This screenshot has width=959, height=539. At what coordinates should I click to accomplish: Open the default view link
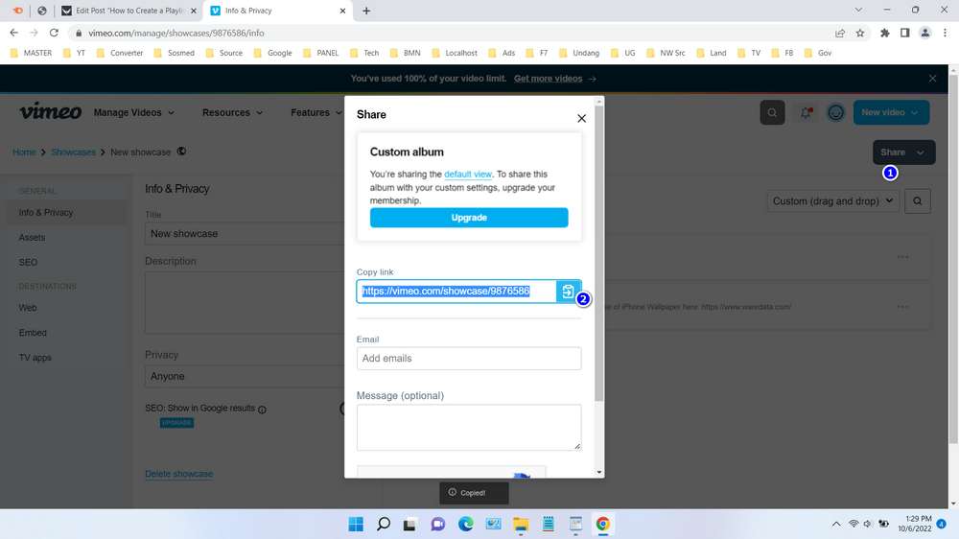(x=467, y=175)
